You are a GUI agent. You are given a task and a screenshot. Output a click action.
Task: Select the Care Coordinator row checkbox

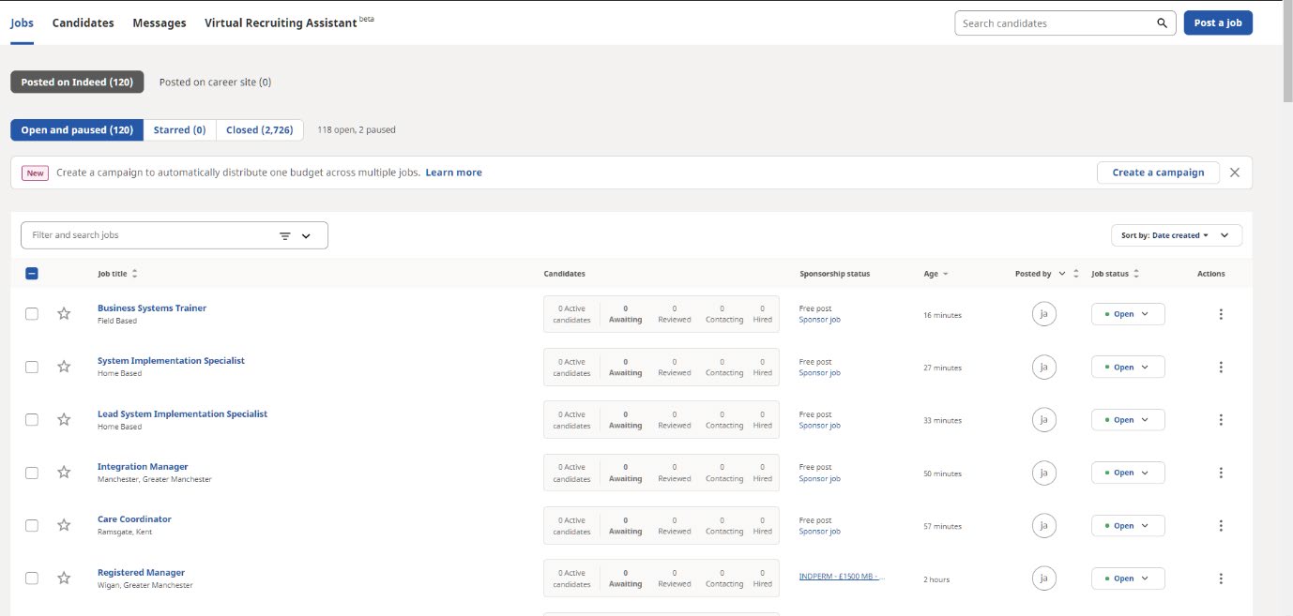[32, 526]
